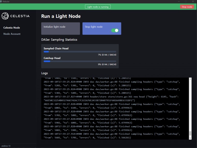Toggle the Stop light node switch
The width and height of the screenshot is (197, 148).
[115, 30]
